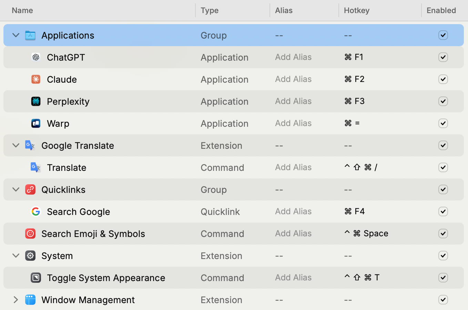The width and height of the screenshot is (468, 310).
Task: Click the Warp app icon
Action: (36, 123)
